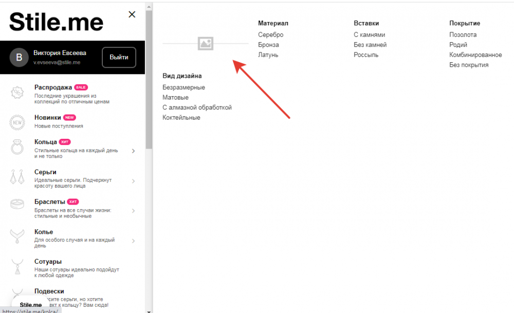Click the bracelet icon beside Браслеты
514x313 pixels.
(x=17, y=205)
